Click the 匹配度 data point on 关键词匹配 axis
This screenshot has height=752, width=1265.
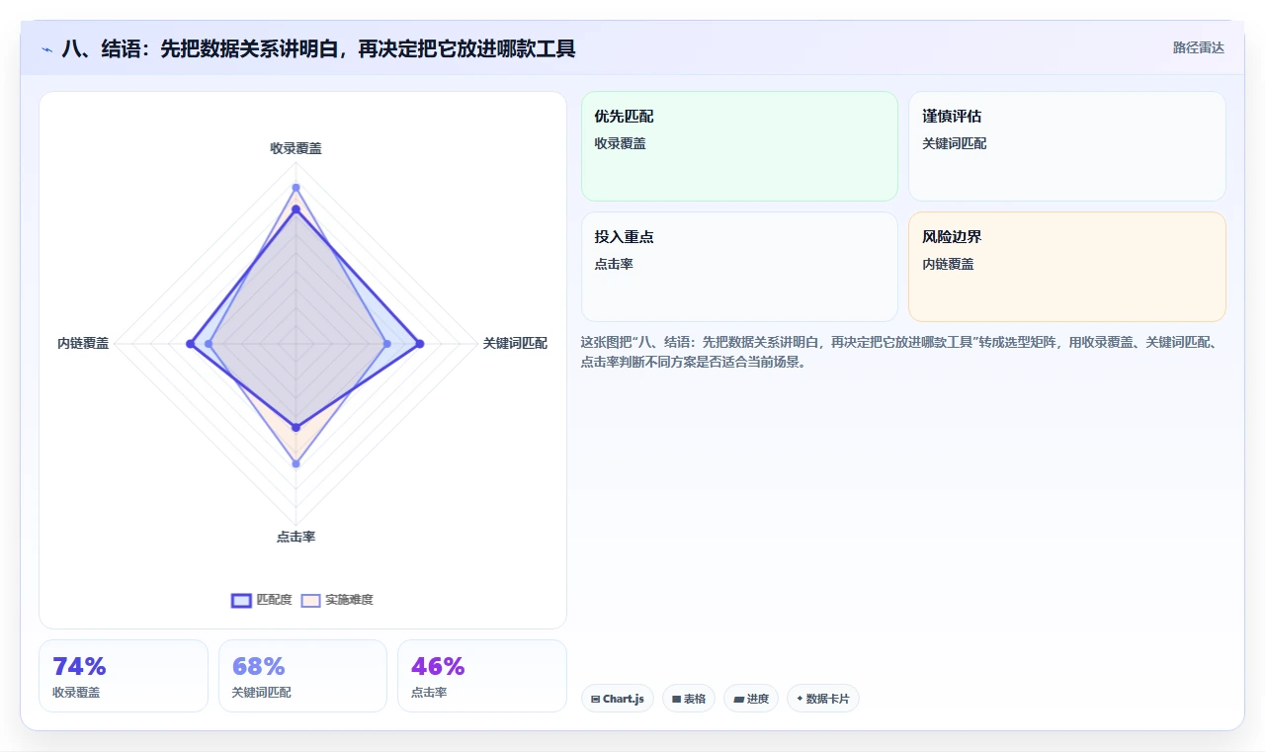(420, 344)
